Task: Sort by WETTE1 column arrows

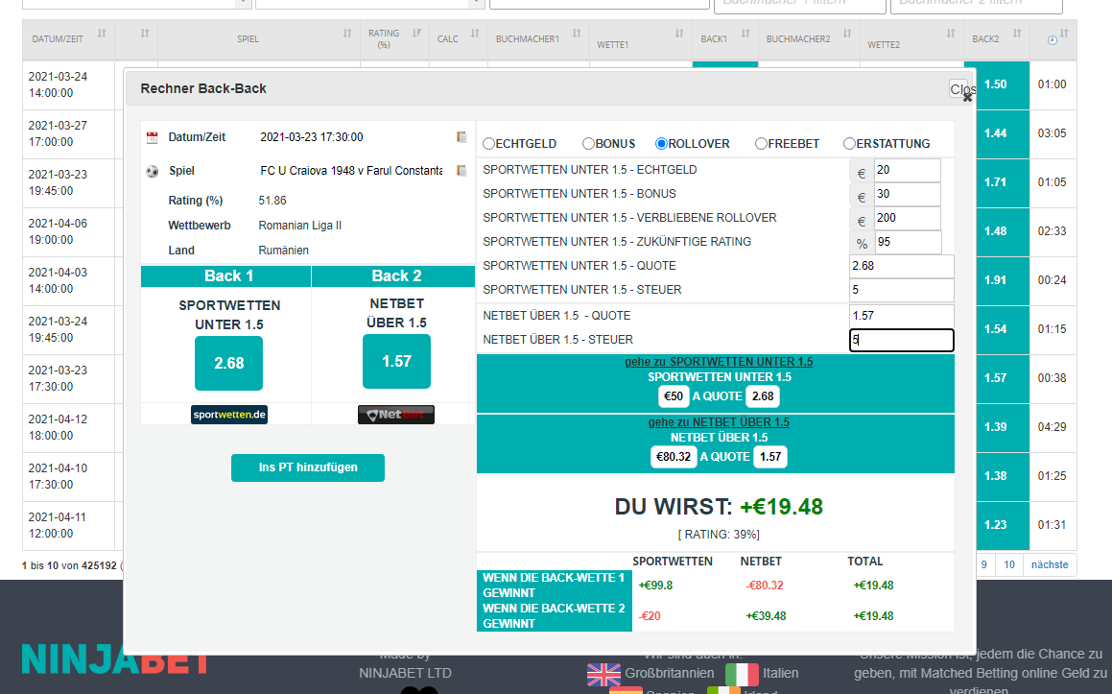Action: [679, 34]
